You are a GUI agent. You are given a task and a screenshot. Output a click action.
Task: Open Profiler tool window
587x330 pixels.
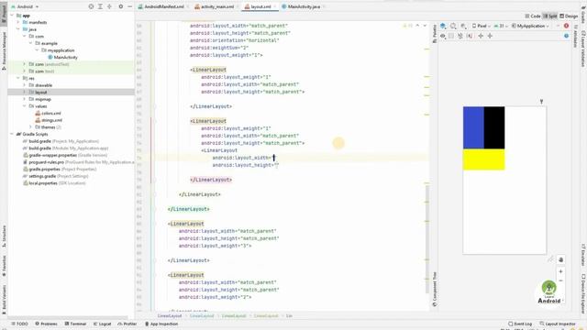[127, 324]
